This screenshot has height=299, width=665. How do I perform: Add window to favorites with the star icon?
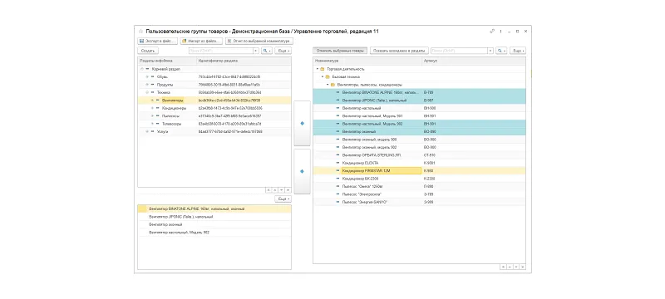(140, 32)
